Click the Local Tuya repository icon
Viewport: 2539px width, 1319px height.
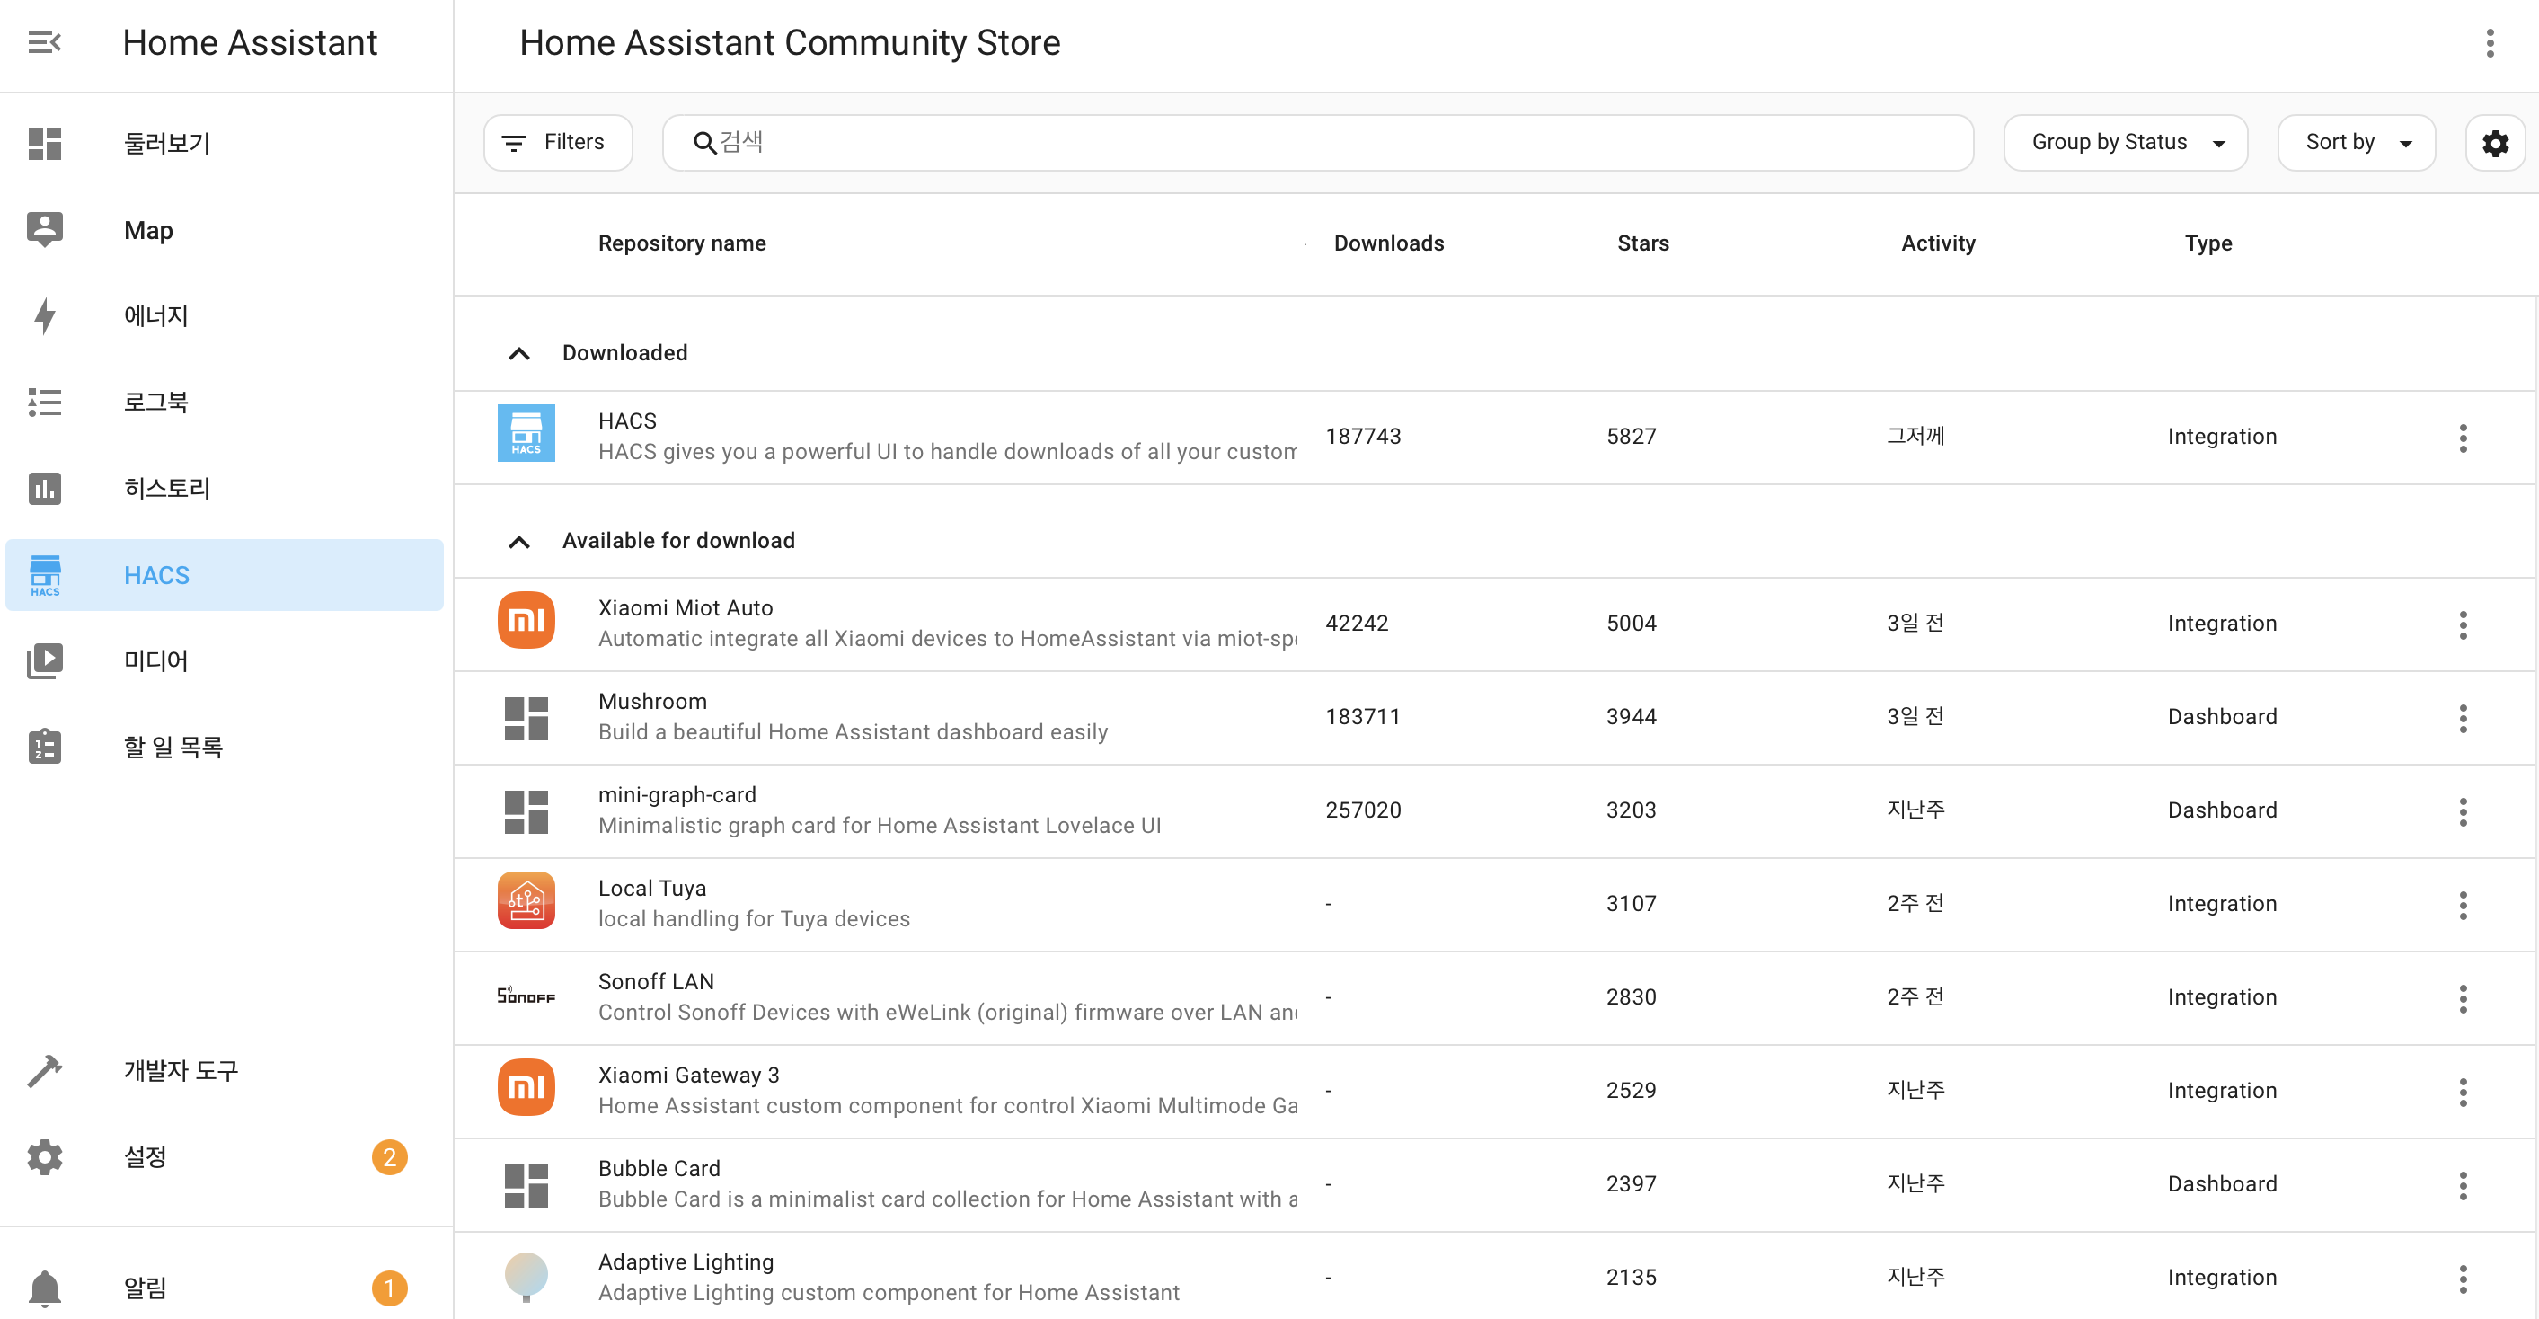pos(526,901)
